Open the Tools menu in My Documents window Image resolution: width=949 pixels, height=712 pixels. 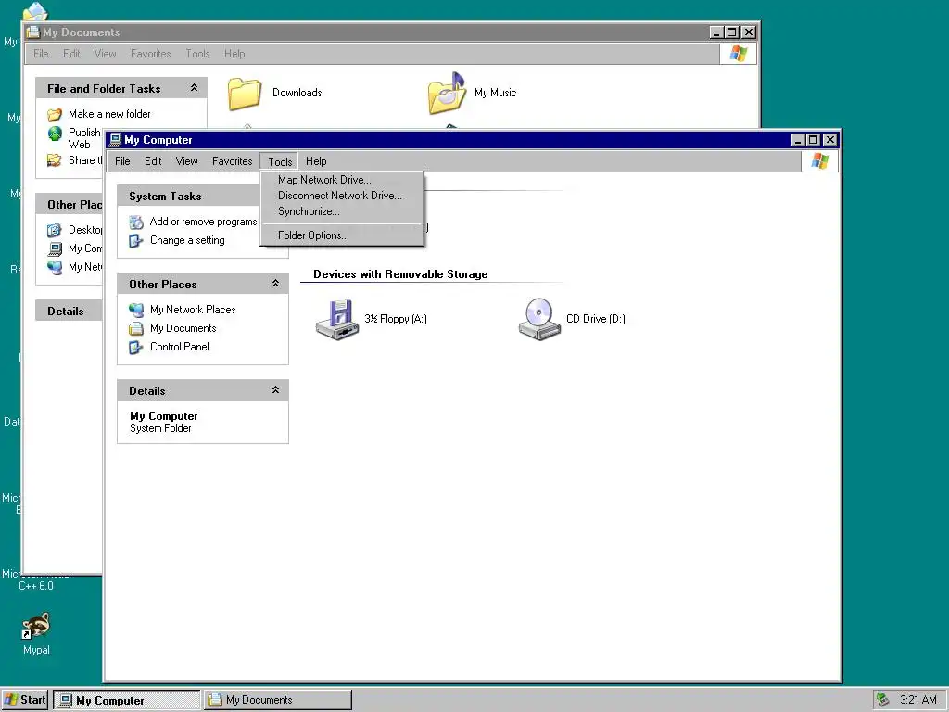coord(197,54)
